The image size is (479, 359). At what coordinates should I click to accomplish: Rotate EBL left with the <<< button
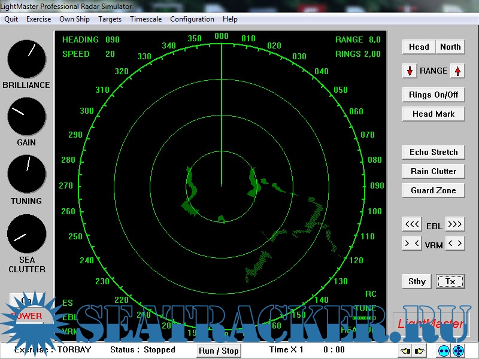coord(412,225)
